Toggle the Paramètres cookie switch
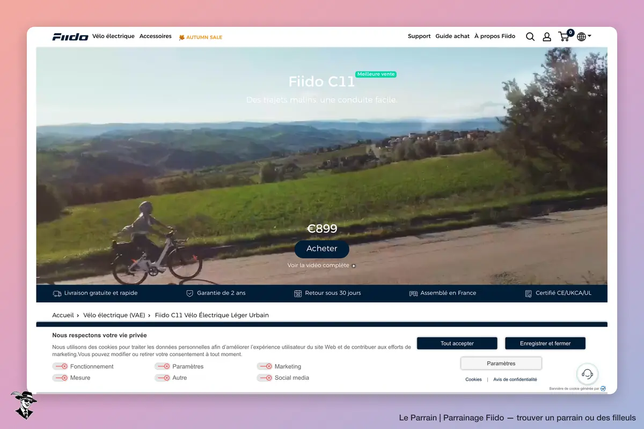 (x=162, y=366)
